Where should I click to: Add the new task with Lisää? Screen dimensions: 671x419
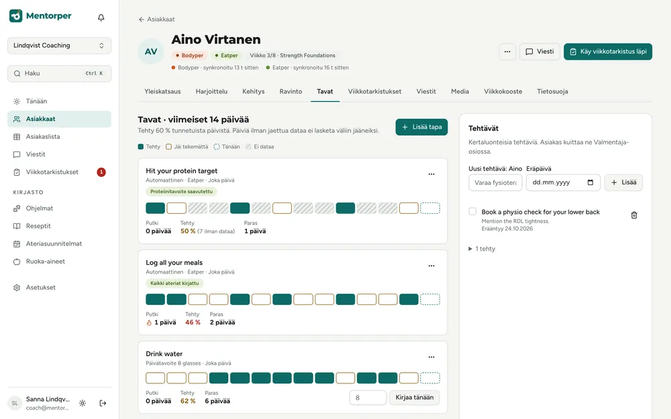click(x=623, y=182)
